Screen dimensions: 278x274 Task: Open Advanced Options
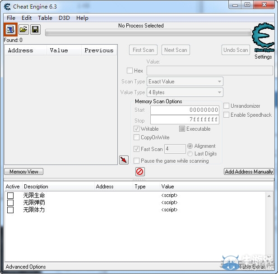click(x=26, y=267)
